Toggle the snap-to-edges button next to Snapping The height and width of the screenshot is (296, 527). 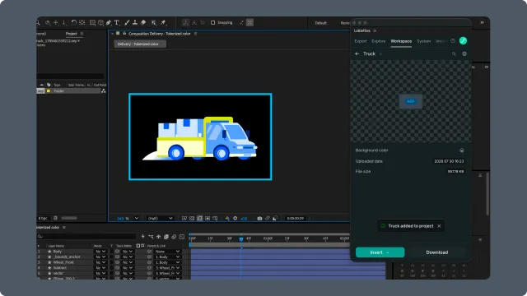241,22
